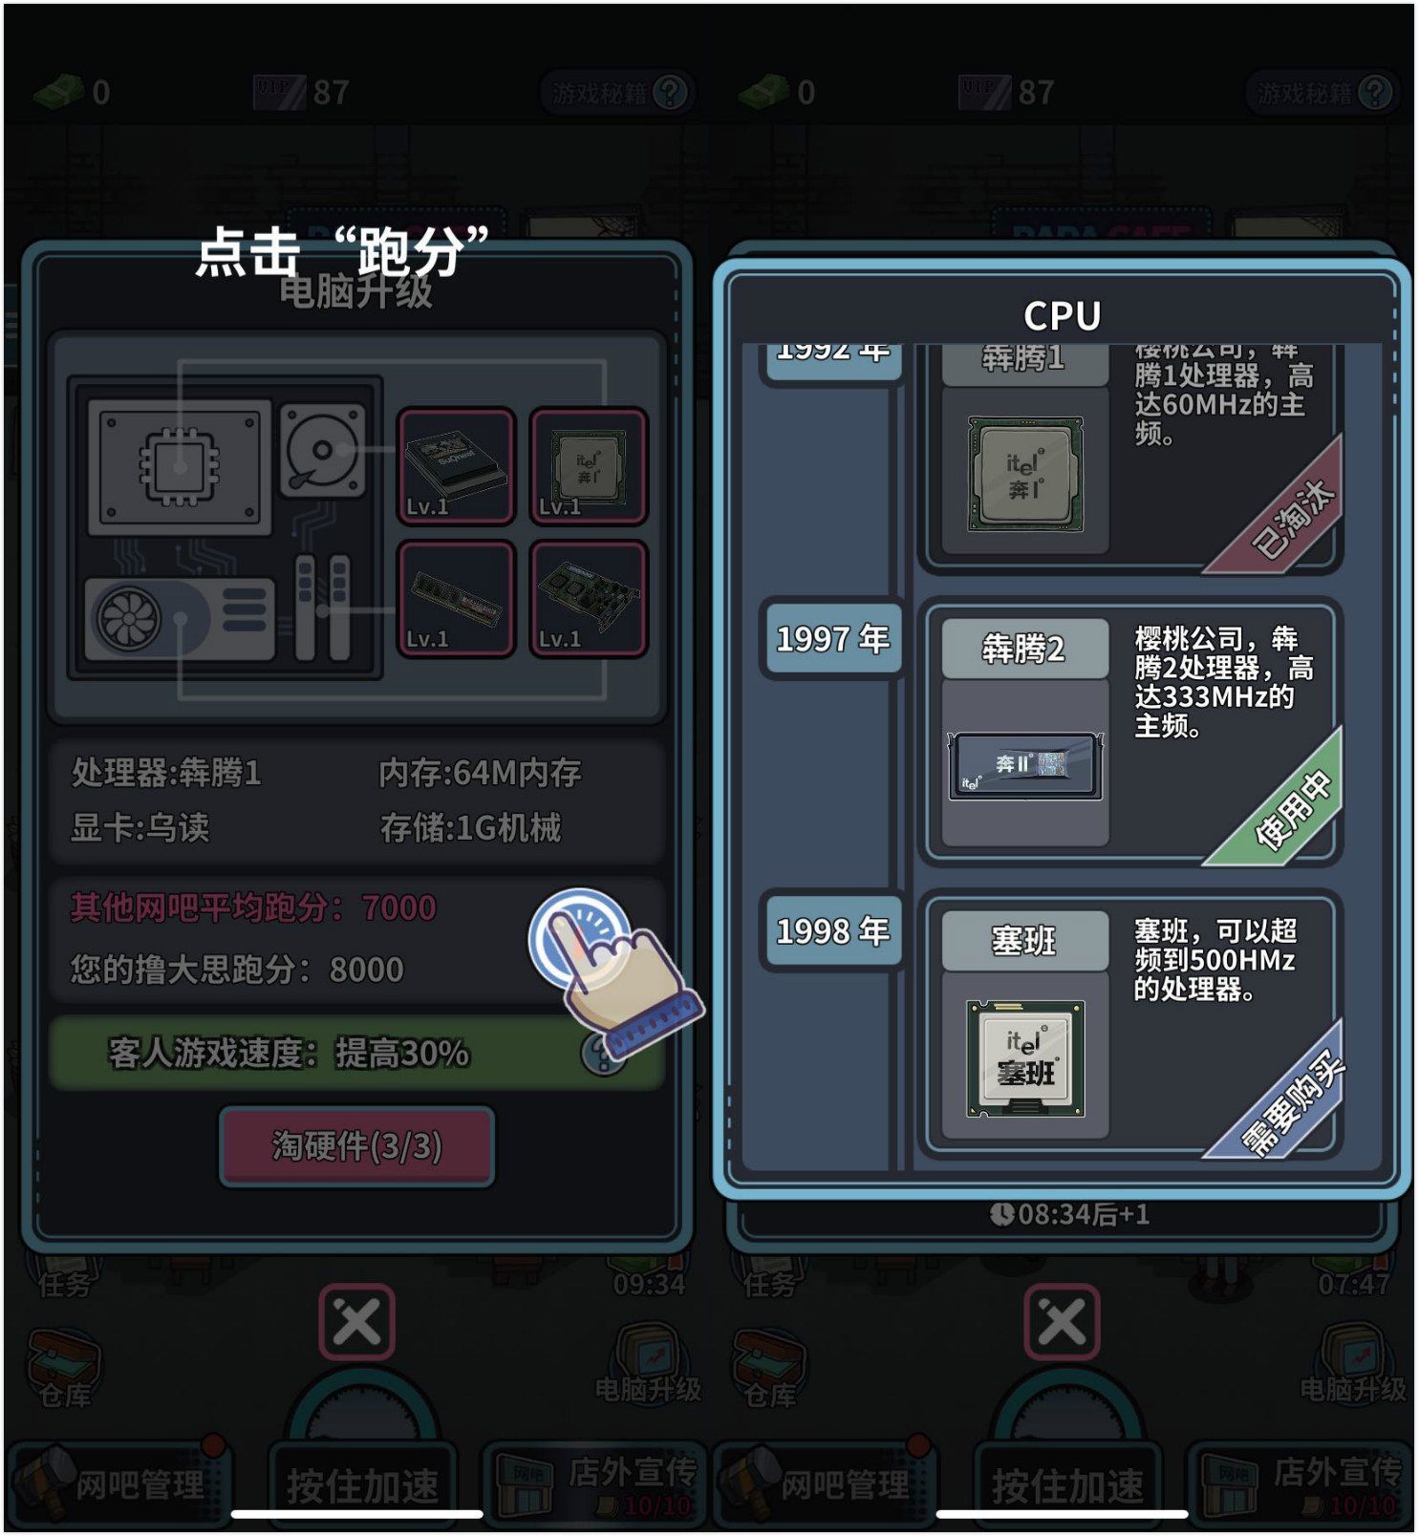Select the 犇腾2 processor card

[1130, 733]
